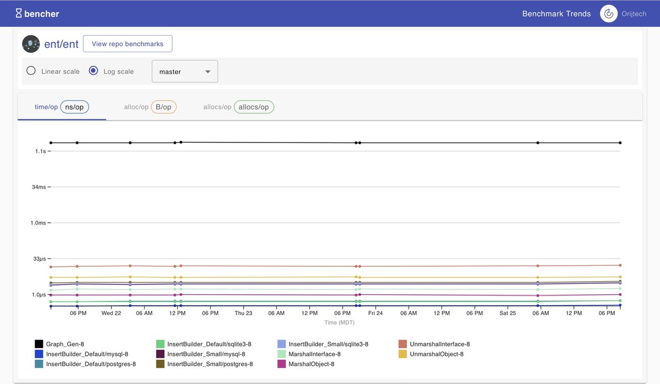Image resolution: width=660 pixels, height=384 pixels.
Task: Click the bencher brand name
Action: (x=42, y=13)
